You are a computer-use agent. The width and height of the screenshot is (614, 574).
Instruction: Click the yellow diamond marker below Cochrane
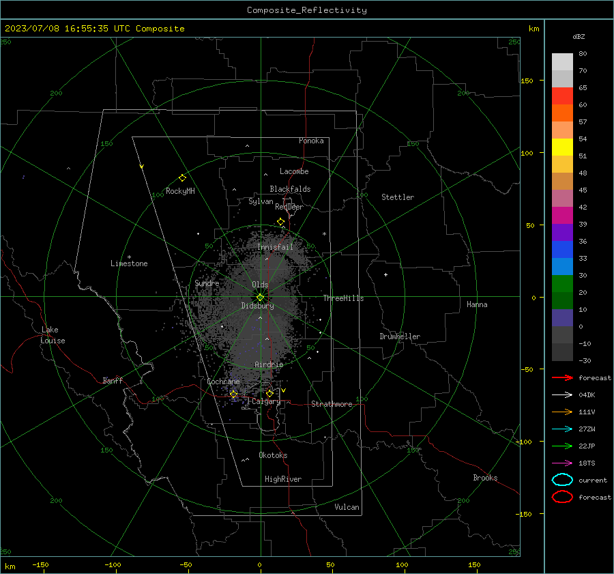233,394
